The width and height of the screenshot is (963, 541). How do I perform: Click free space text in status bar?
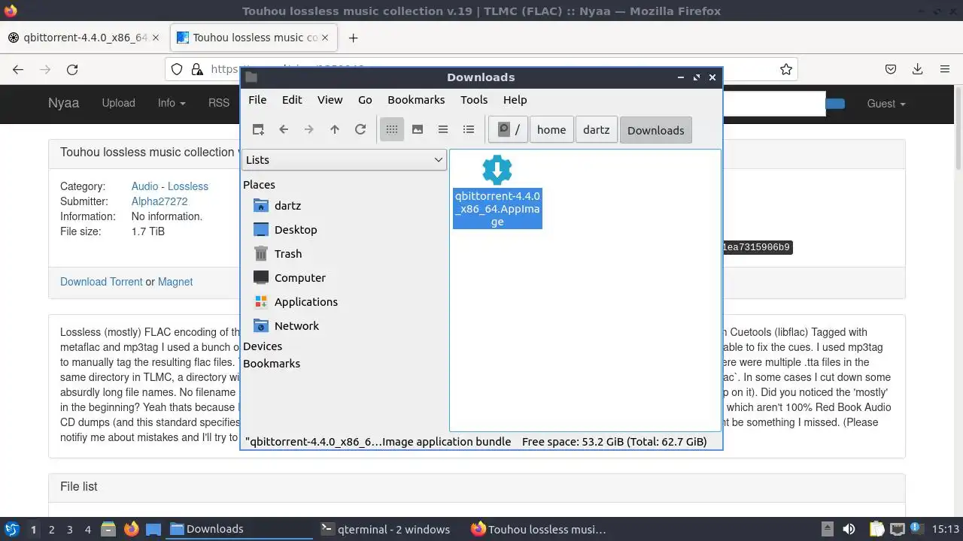(x=615, y=442)
